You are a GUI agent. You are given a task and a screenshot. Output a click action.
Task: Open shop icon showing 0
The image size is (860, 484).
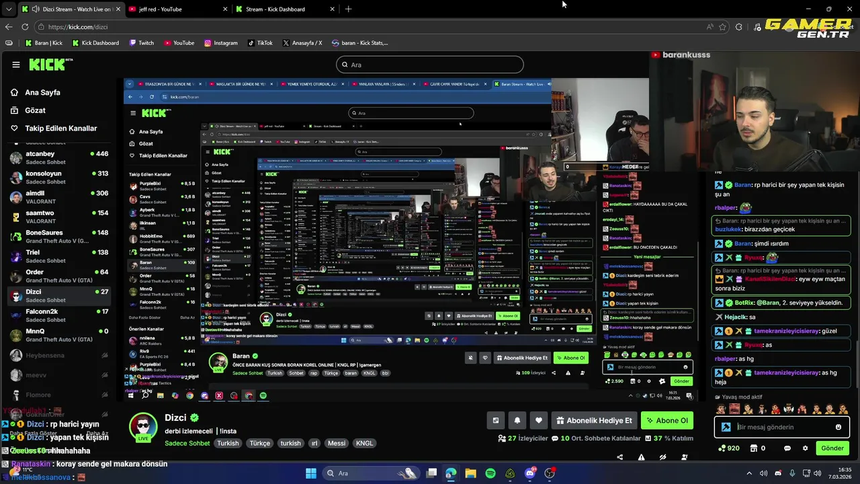[x=758, y=448]
